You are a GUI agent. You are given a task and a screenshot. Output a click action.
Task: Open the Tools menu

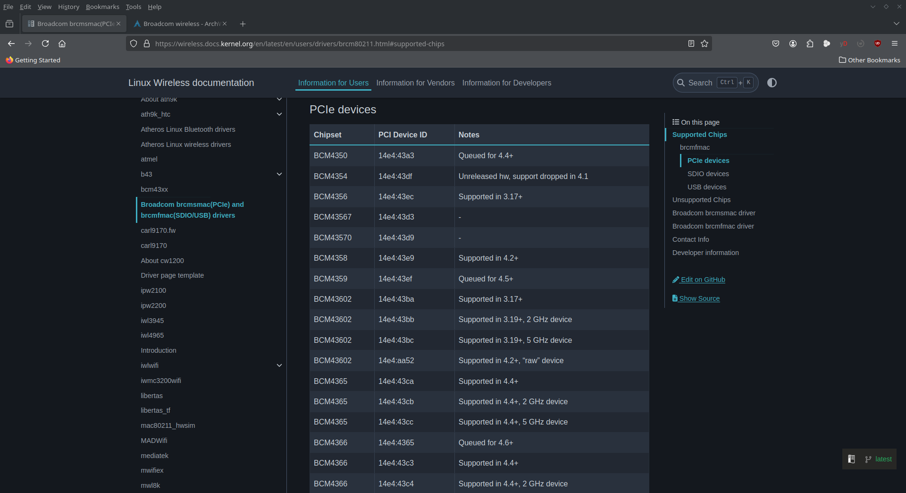133,7
